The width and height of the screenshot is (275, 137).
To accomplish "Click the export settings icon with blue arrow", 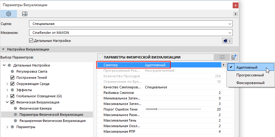I will pos(234,57).
